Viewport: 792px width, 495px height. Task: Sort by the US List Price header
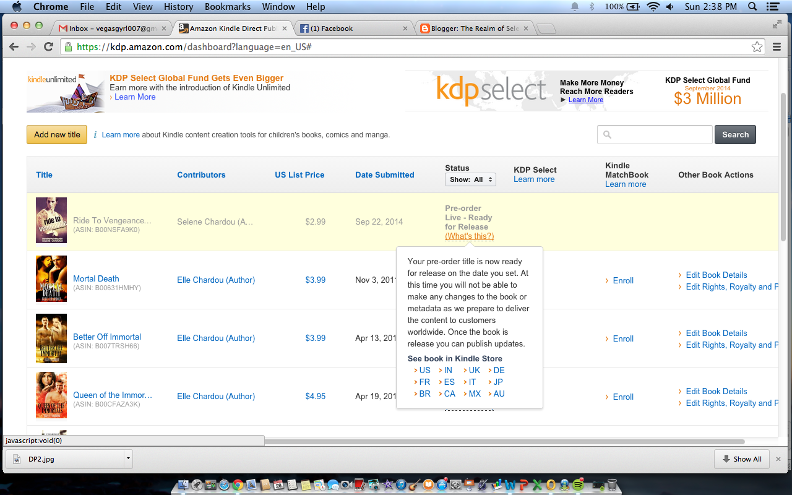(x=299, y=175)
